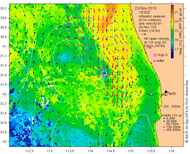Viewport: 190px width, 154px height.
Task: Click the latitude axis label 30.8
Action: [x=3, y=37]
